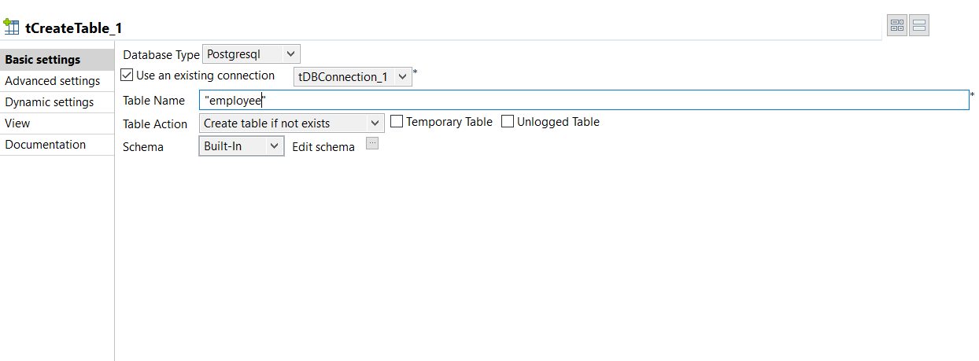
Task: Open the Table Action dropdown
Action: coord(291,123)
